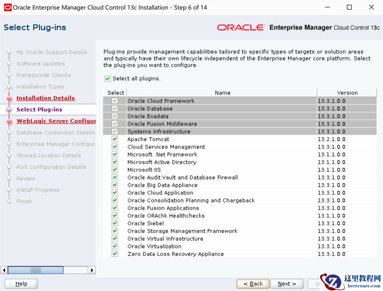Toggle Microsoft .Net Framework checkbox
This screenshot has width=383, height=291.
(114, 154)
